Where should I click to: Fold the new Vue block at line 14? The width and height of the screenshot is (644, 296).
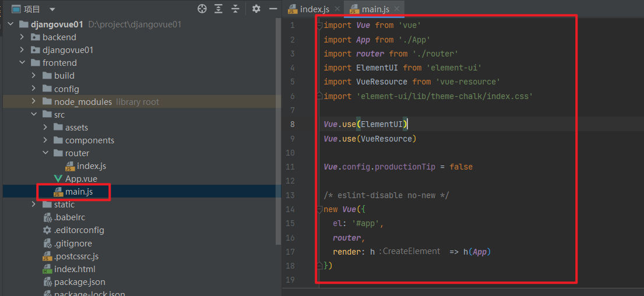pos(319,209)
